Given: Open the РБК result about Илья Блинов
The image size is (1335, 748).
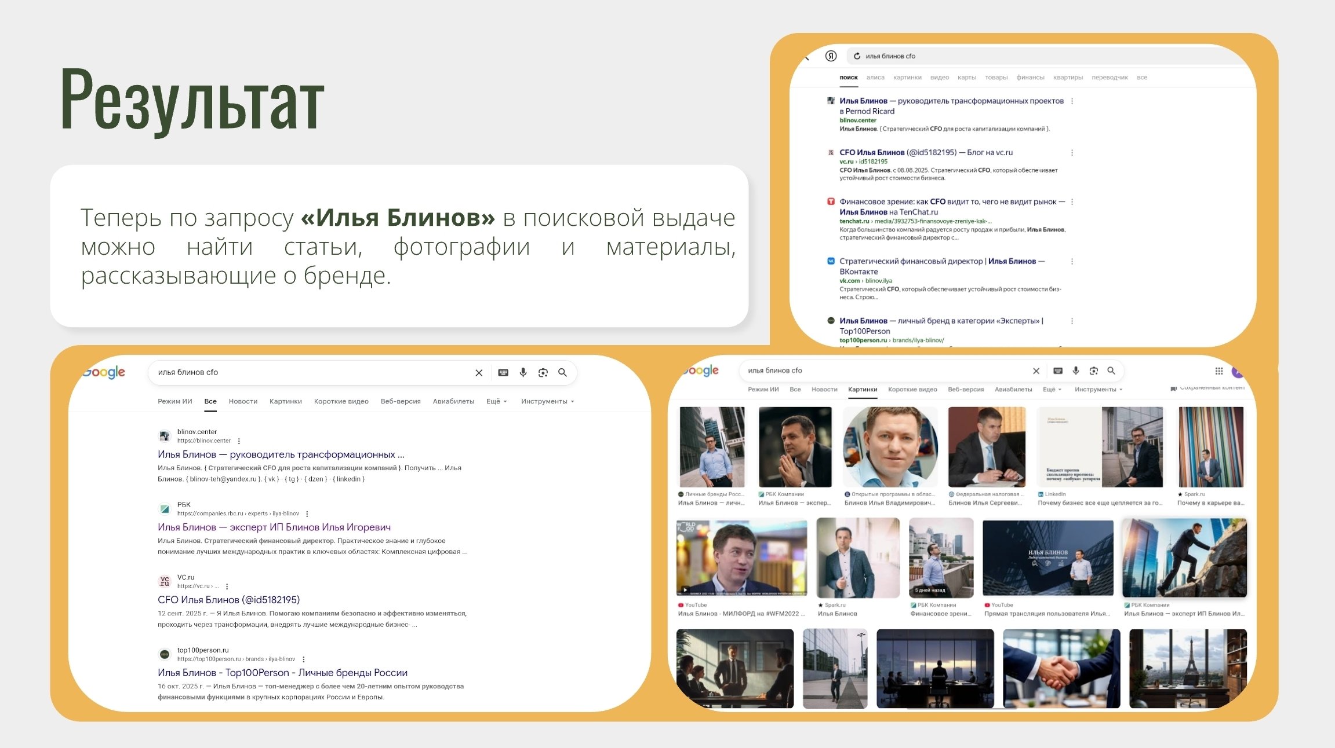Looking at the screenshot, I should 274,527.
